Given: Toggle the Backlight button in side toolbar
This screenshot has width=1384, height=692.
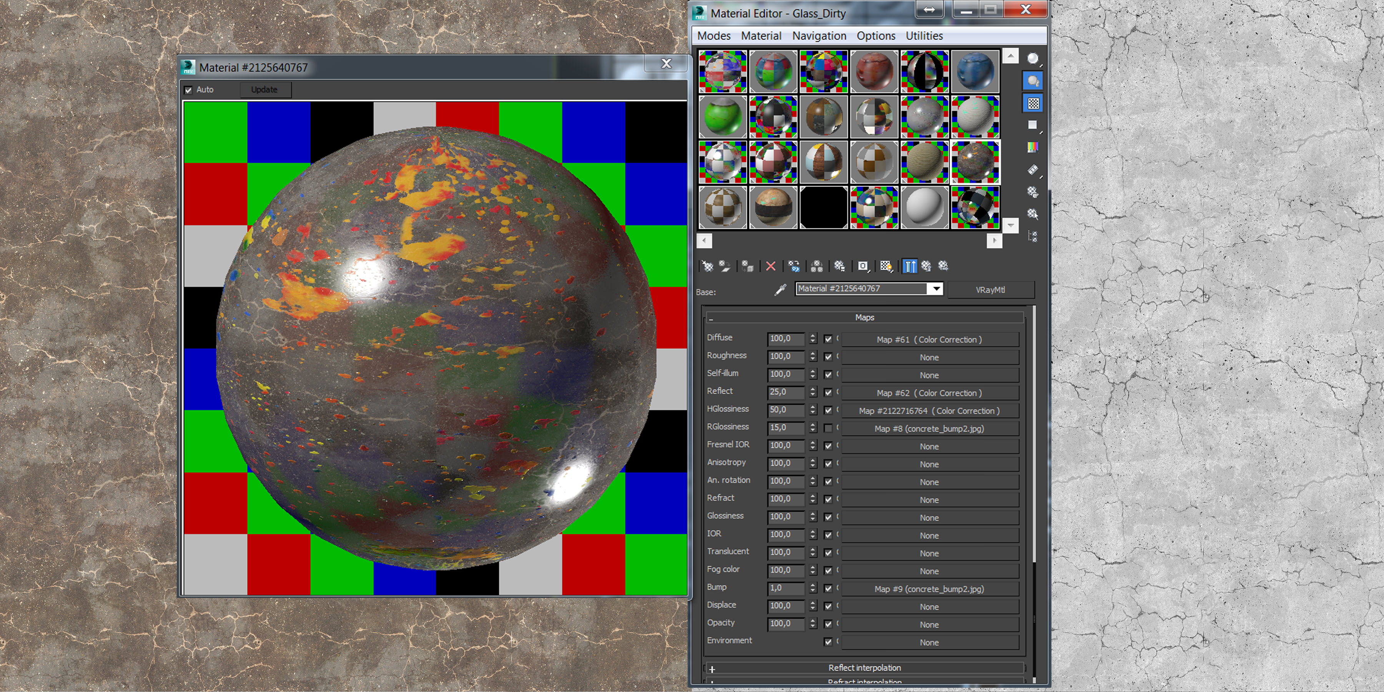Looking at the screenshot, I should (1033, 81).
